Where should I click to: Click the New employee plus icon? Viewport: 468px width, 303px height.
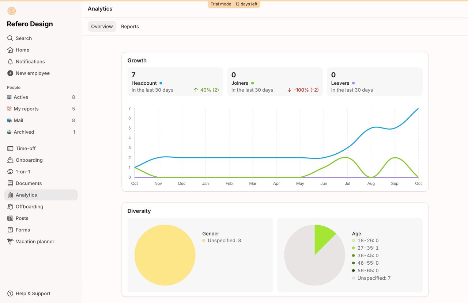[x=10, y=73]
